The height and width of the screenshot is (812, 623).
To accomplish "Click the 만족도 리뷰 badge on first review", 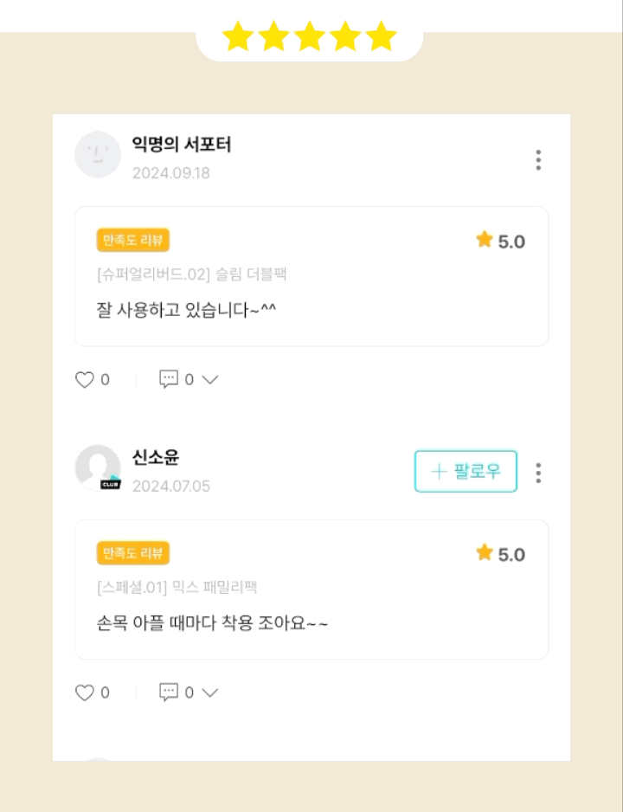I will (x=132, y=240).
